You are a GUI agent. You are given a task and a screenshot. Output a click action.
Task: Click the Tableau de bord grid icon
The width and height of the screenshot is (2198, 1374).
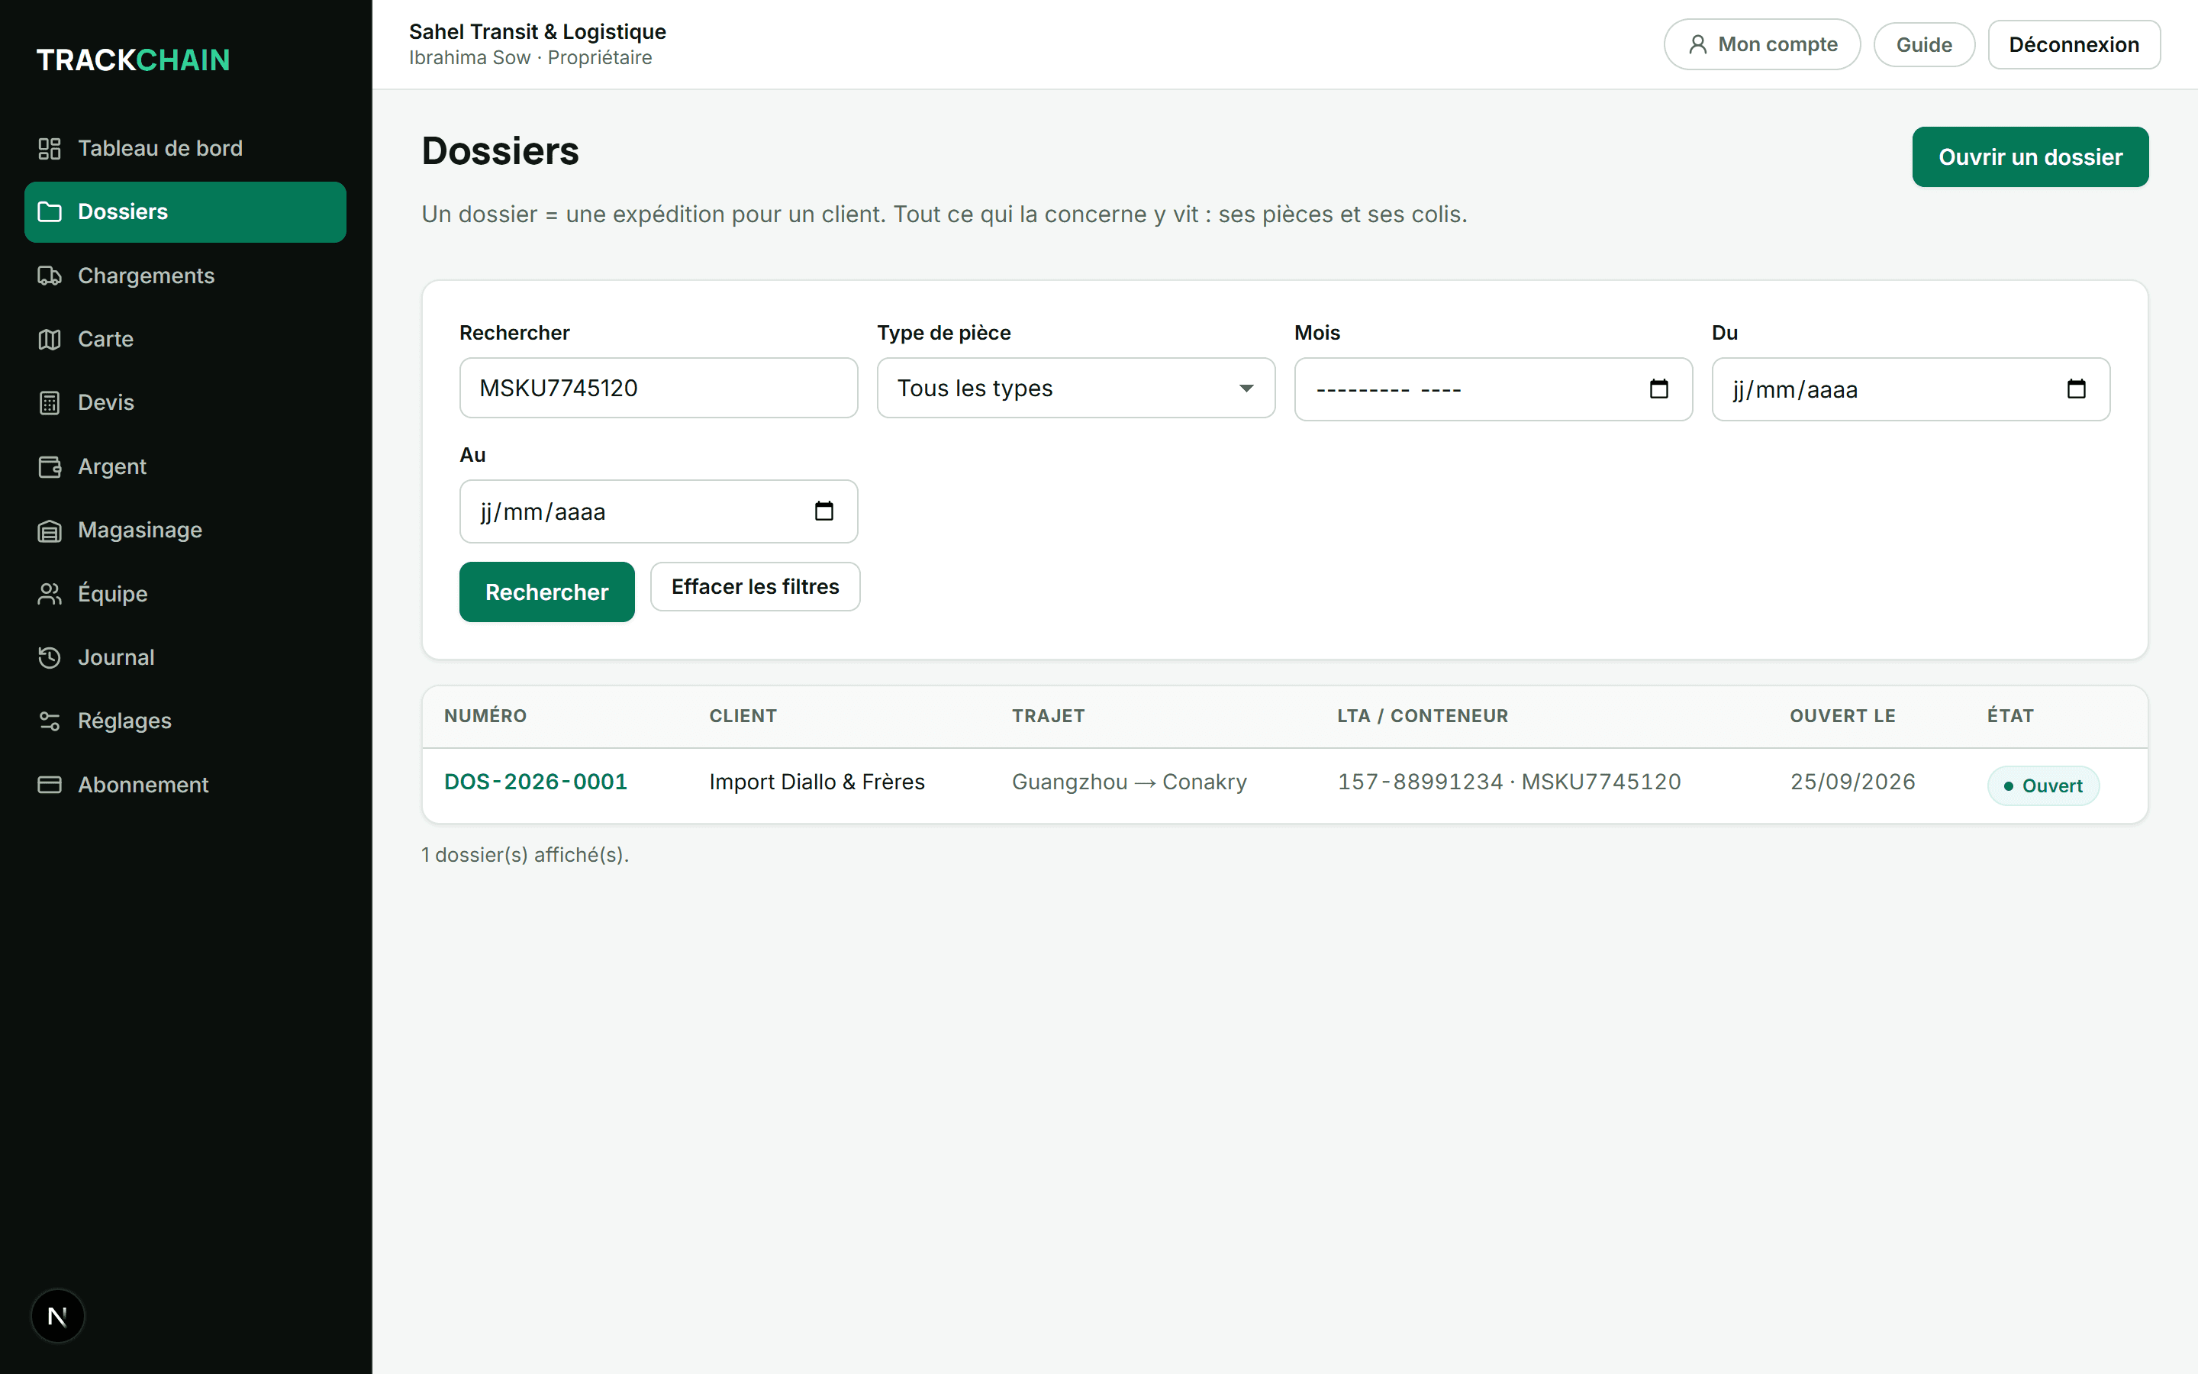coord(49,148)
